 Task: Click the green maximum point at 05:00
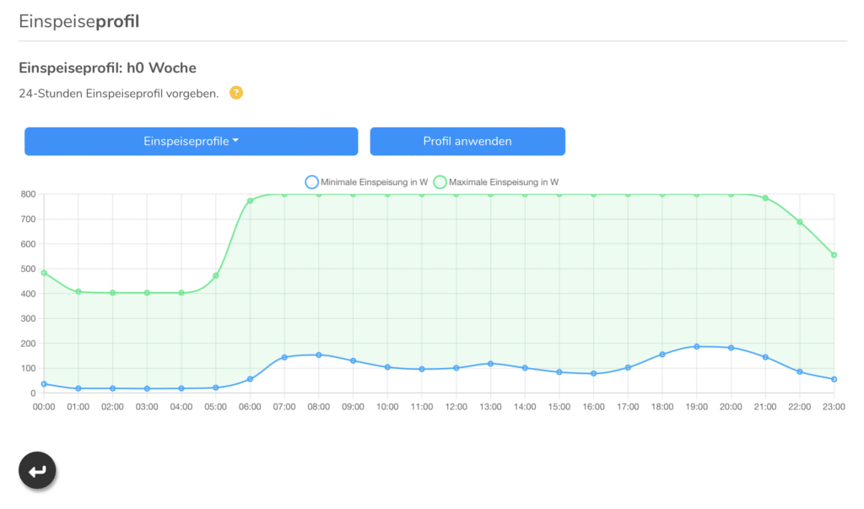click(x=216, y=276)
